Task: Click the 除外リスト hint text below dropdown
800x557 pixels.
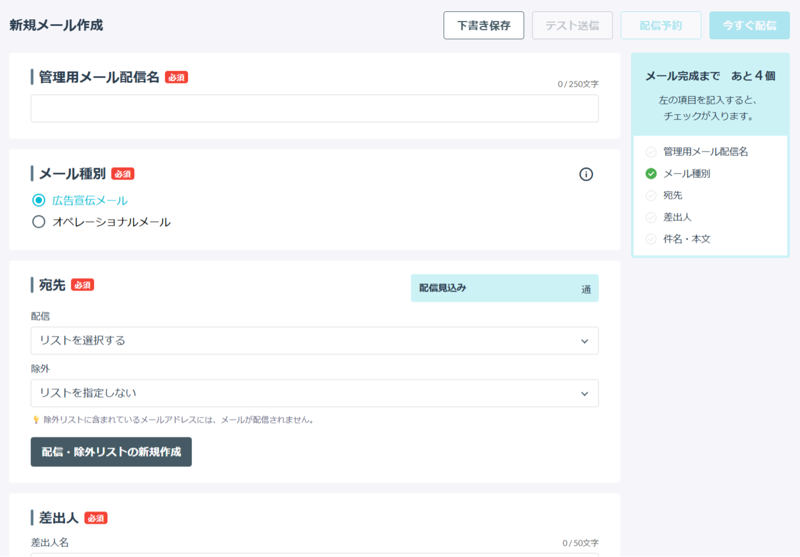Action: [x=179, y=420]
